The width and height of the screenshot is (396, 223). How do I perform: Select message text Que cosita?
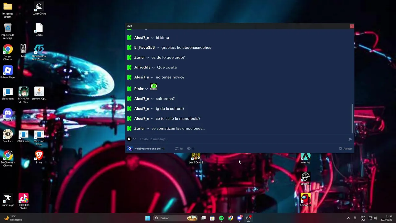click(x=167, y=67)
